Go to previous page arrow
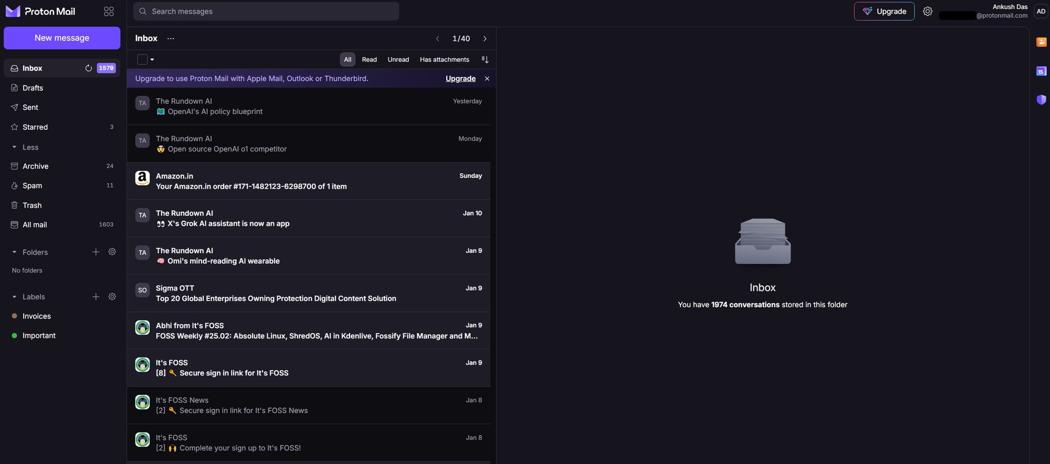The width and height of the screenshot is (1050, 464). (437, 39)
